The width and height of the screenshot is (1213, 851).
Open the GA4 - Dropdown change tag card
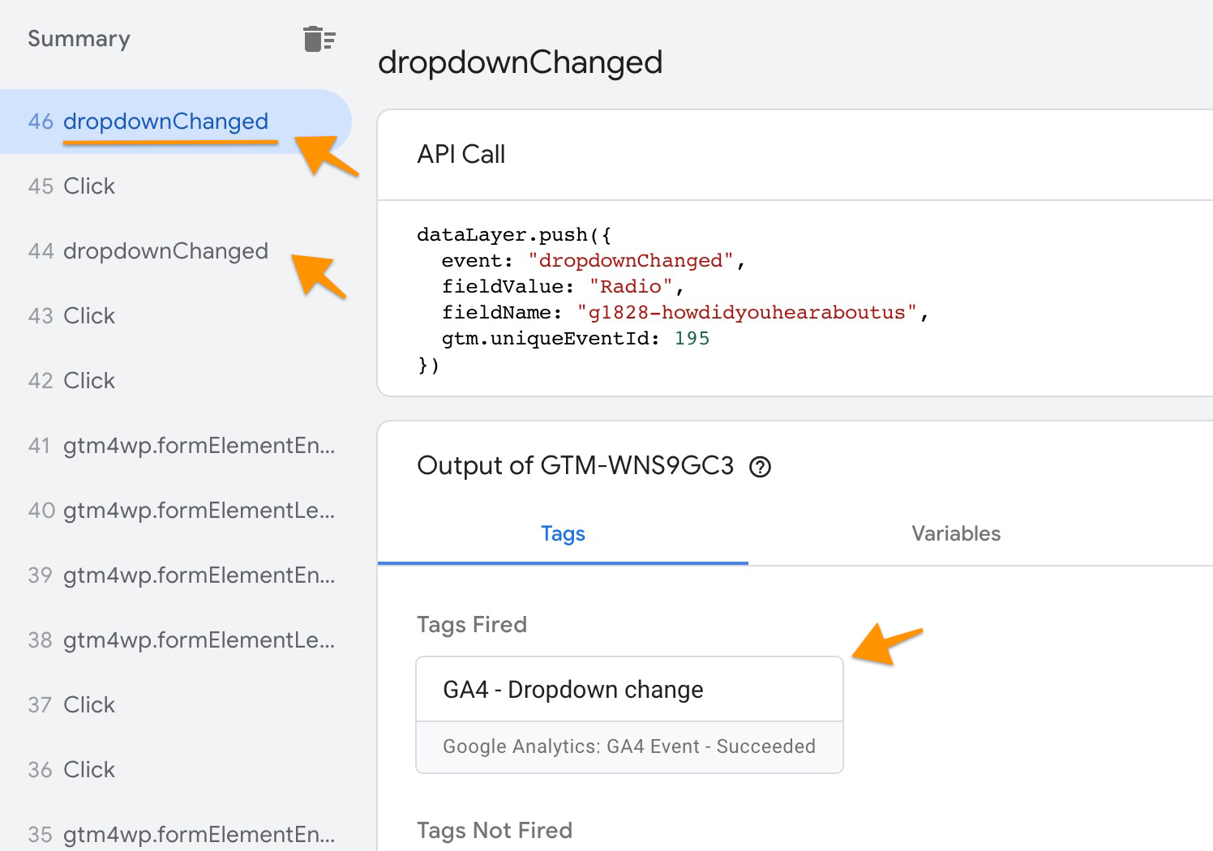(629, 689)
